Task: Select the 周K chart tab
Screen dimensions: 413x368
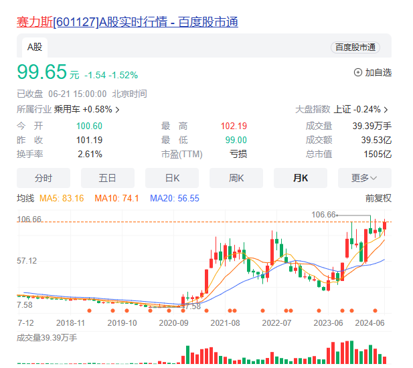Action: (236, 178)
